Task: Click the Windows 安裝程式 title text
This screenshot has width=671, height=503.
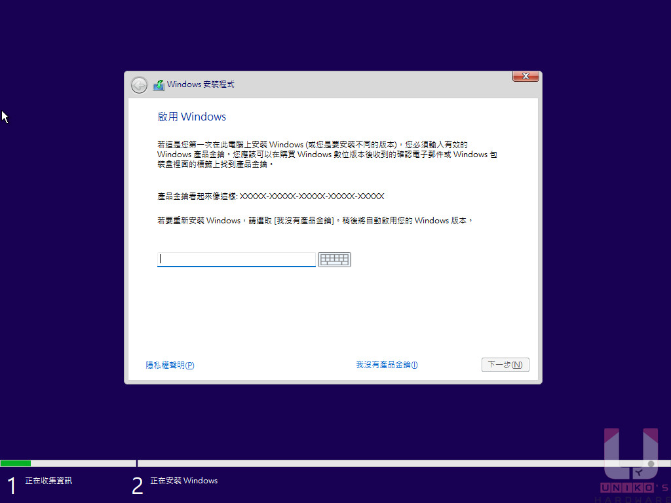Action: (201, 84)
